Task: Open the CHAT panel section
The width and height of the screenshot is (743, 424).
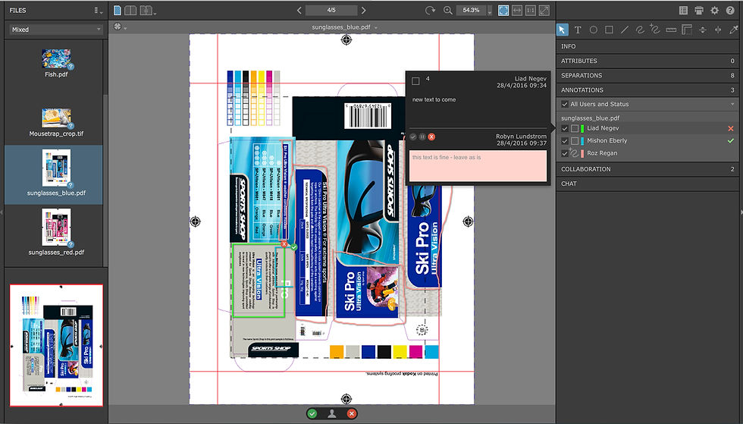Action: tap(647, 184)
